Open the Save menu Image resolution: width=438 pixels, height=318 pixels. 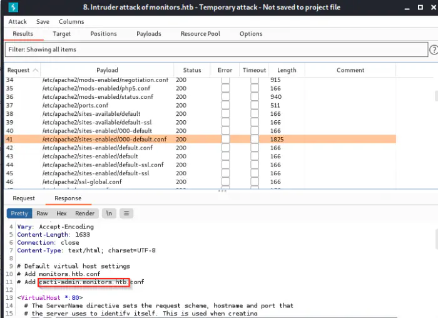43,21
